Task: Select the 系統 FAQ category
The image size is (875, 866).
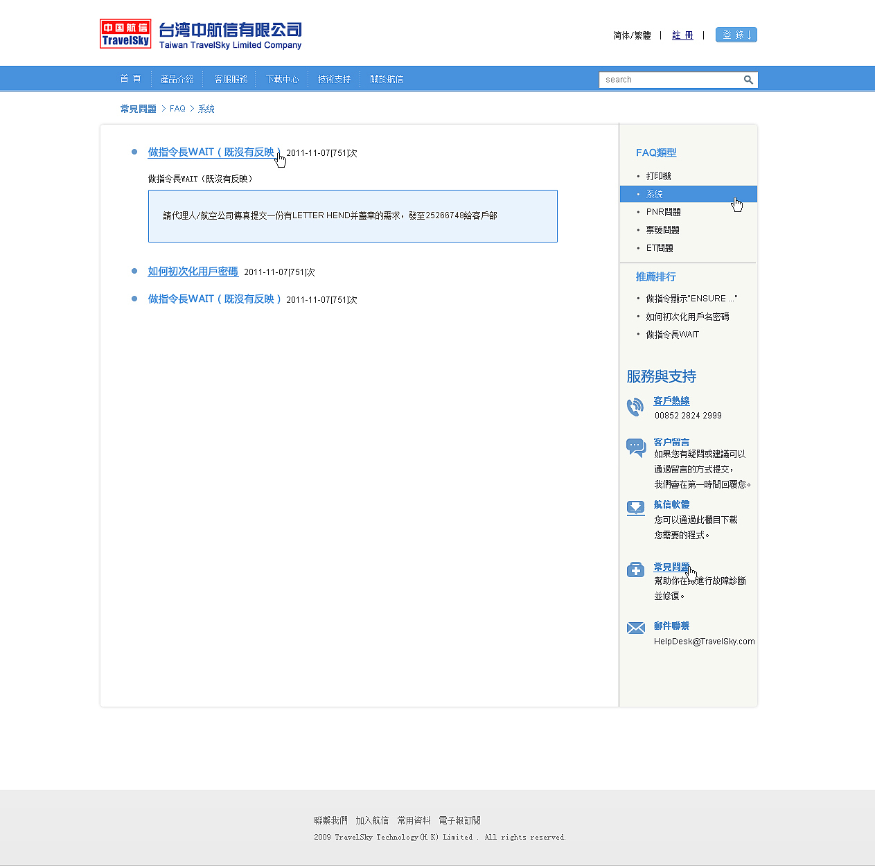Action: pyautogui.click(x=655, y=194)
